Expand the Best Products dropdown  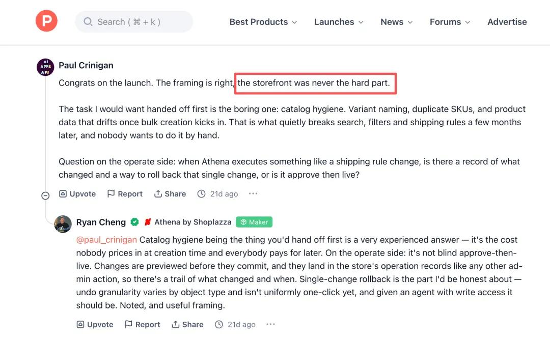[263, 22]
